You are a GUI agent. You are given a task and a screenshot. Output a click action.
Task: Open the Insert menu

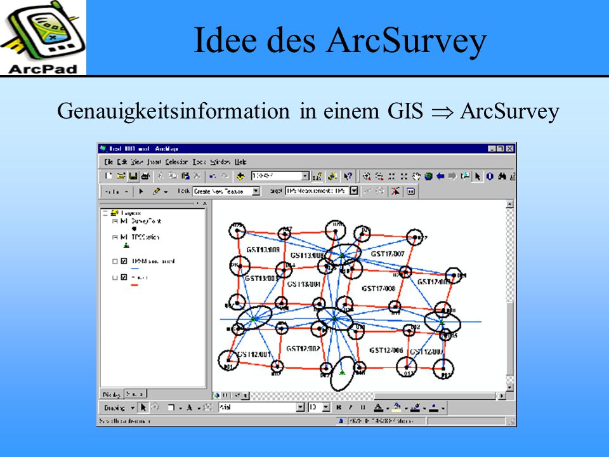(x=154, y=162)
